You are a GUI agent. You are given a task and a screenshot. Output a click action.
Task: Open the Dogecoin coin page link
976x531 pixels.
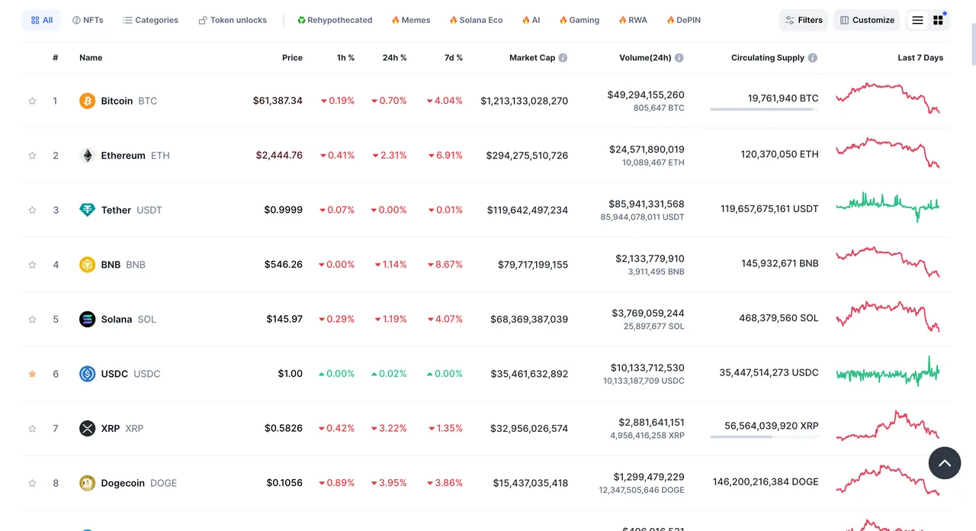point(128,483)
